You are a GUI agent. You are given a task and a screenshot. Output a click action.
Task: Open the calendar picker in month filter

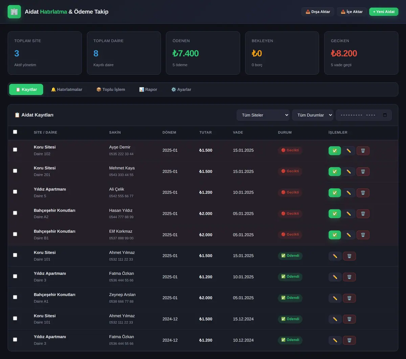coord(385,115)
